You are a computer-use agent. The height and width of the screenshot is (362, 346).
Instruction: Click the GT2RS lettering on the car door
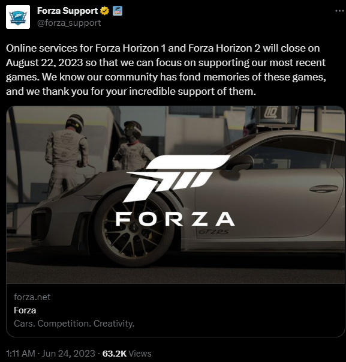pyautogui.click(x=213, y=232)
